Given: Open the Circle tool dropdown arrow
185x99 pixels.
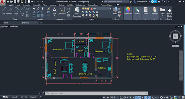Looking at the screenshot, I should tap(16, 16).
